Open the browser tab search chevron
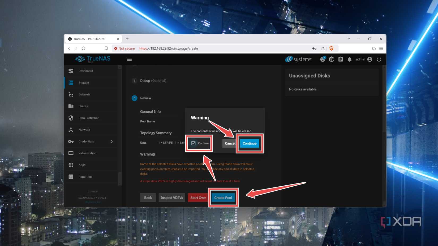 [x=349, y=39]
